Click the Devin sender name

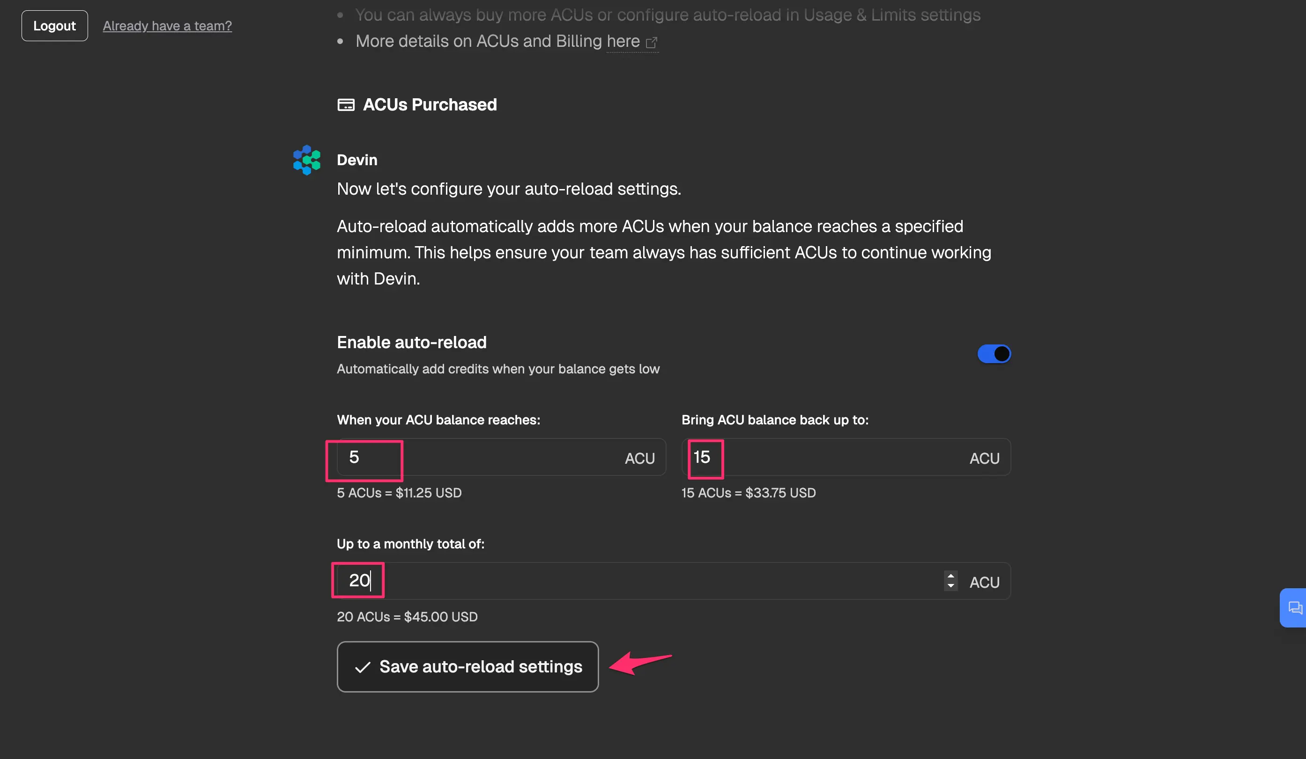pyautogui.click(x=357, y=160)
